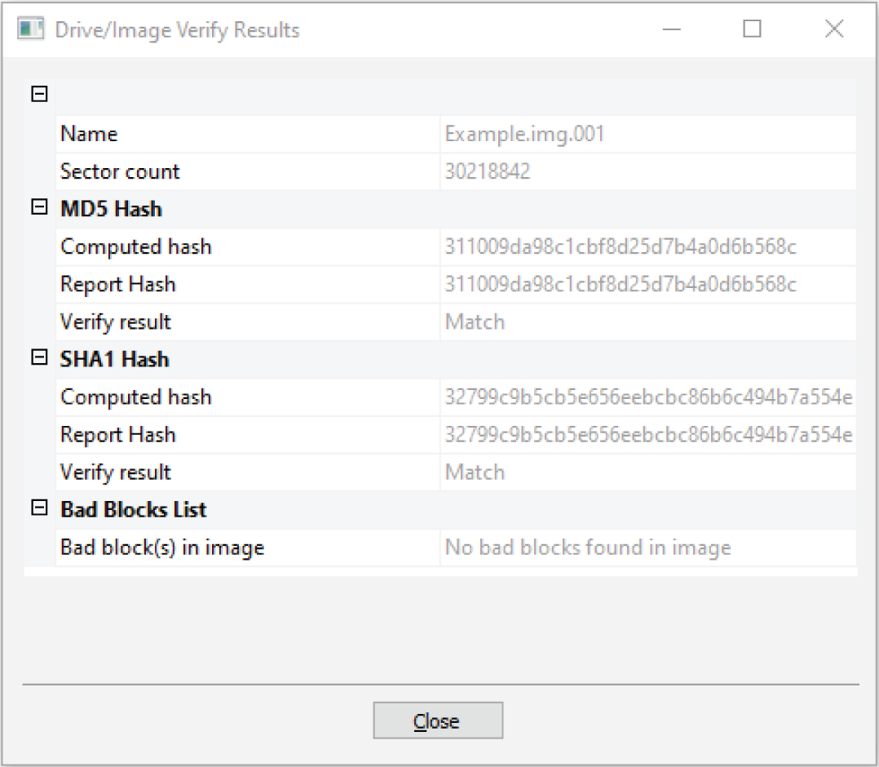The image size is (879, 767).
Task: Collapse the MD5 Hash section
Action: coord(39,207)
